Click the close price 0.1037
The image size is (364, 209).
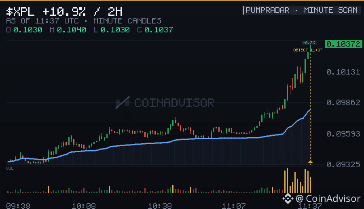(159, 30)
